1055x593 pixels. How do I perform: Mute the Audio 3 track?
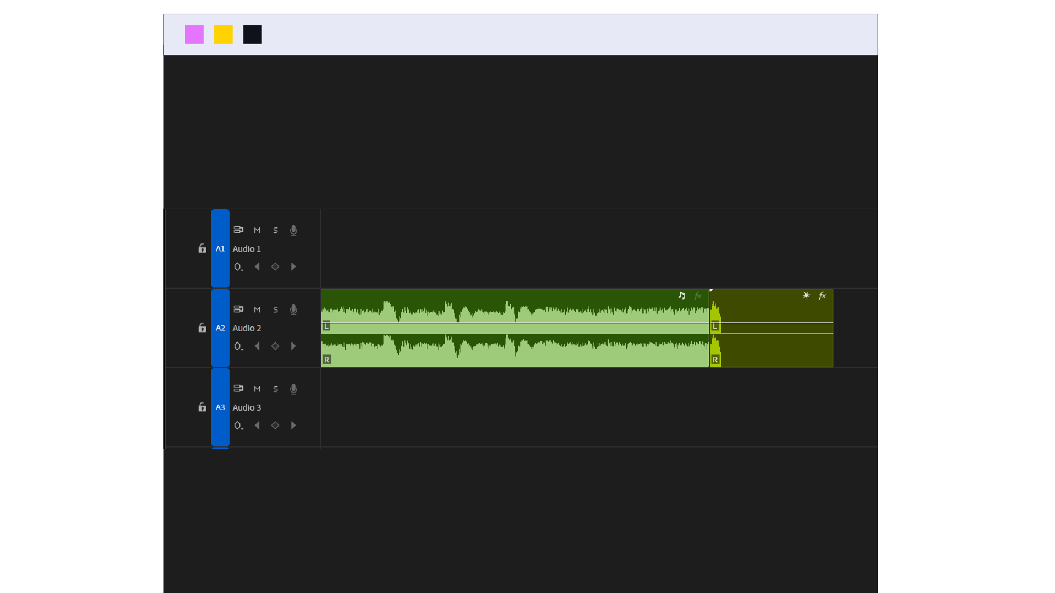(x=257, y=389)
